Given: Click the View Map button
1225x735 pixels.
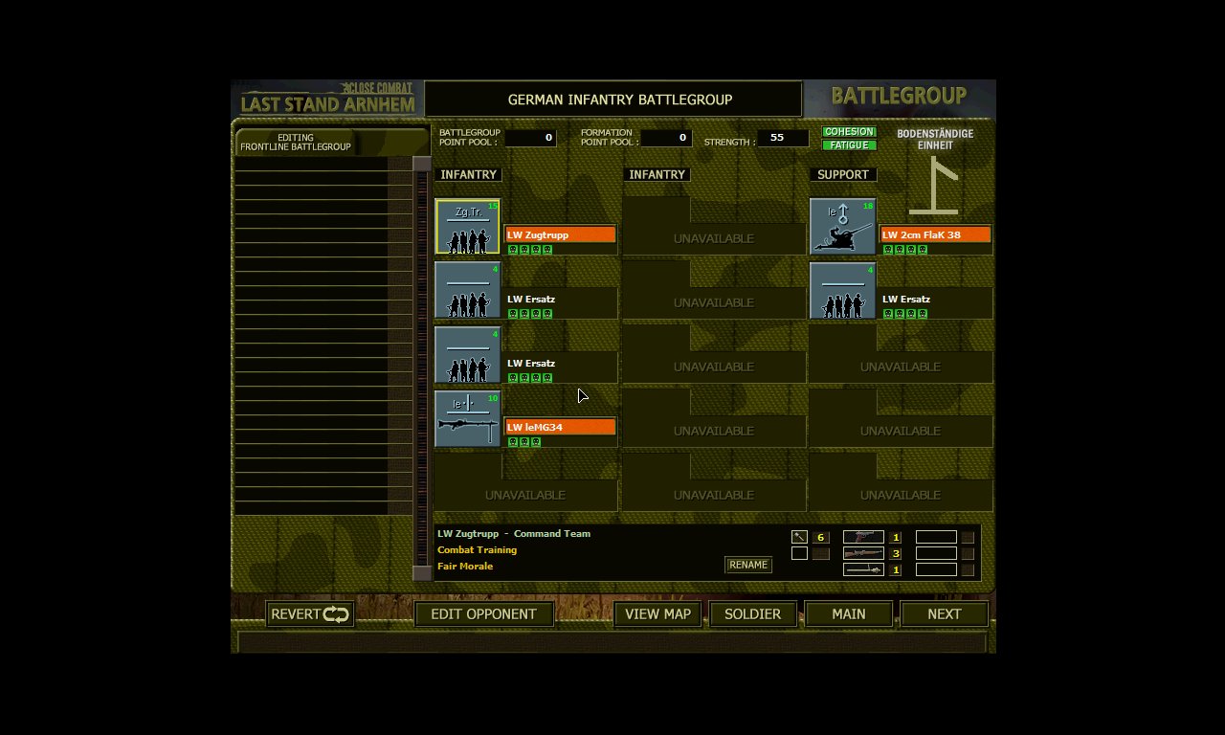Looking at the screenshot, I should click(658, 614).
